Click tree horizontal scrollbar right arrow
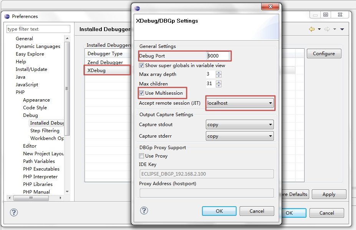Screen dimensions: 356x230 (60, 198)
